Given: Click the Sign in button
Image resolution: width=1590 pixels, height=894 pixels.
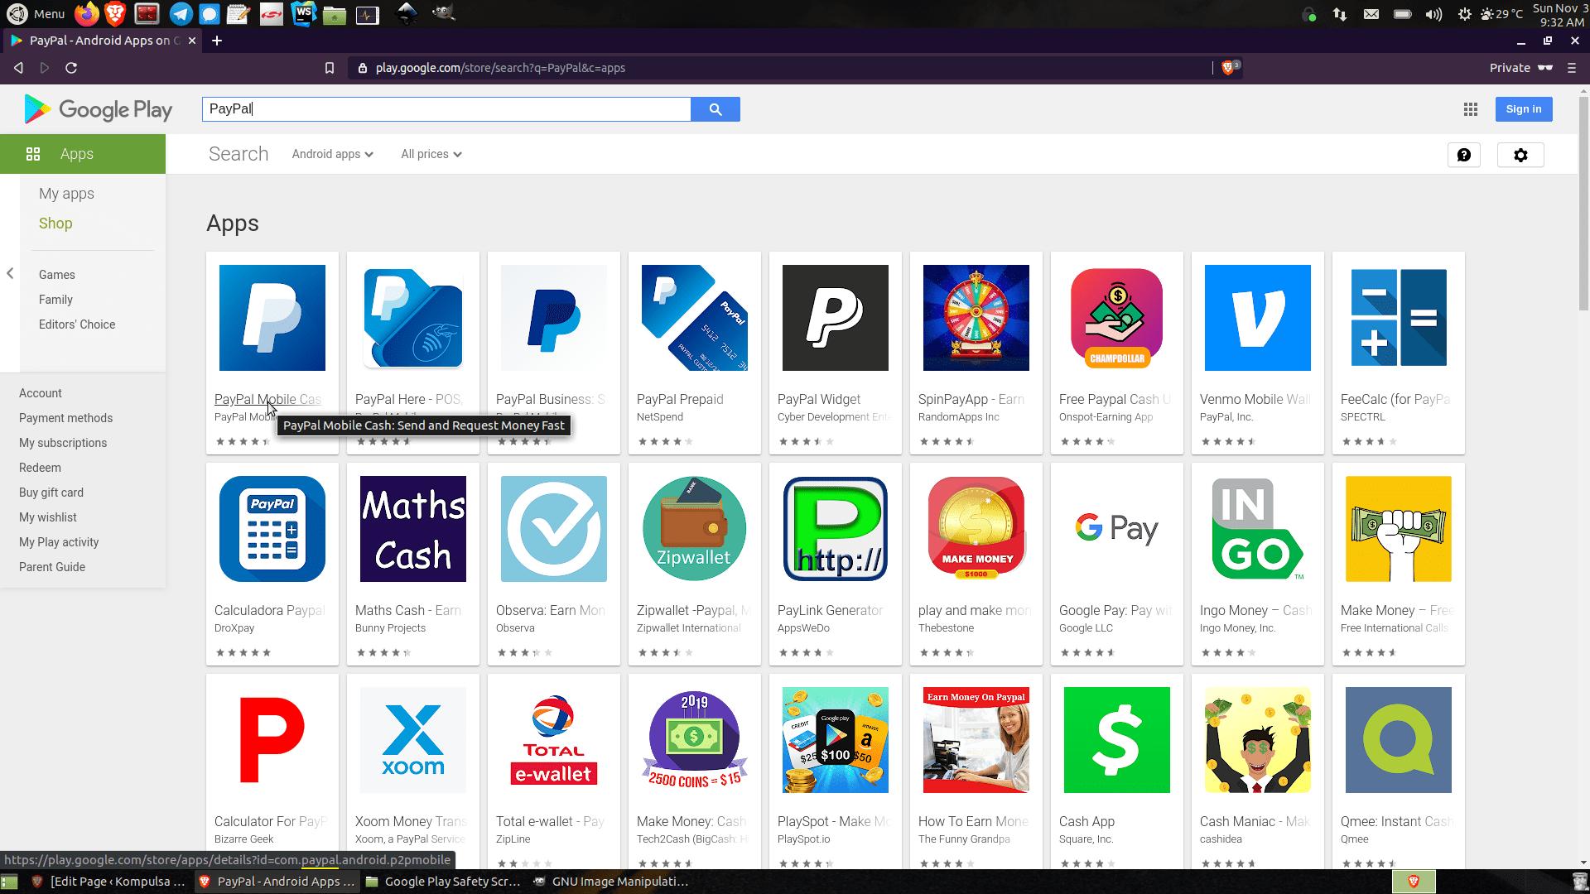Looking at the screenshot, I should coord(1523,109).
